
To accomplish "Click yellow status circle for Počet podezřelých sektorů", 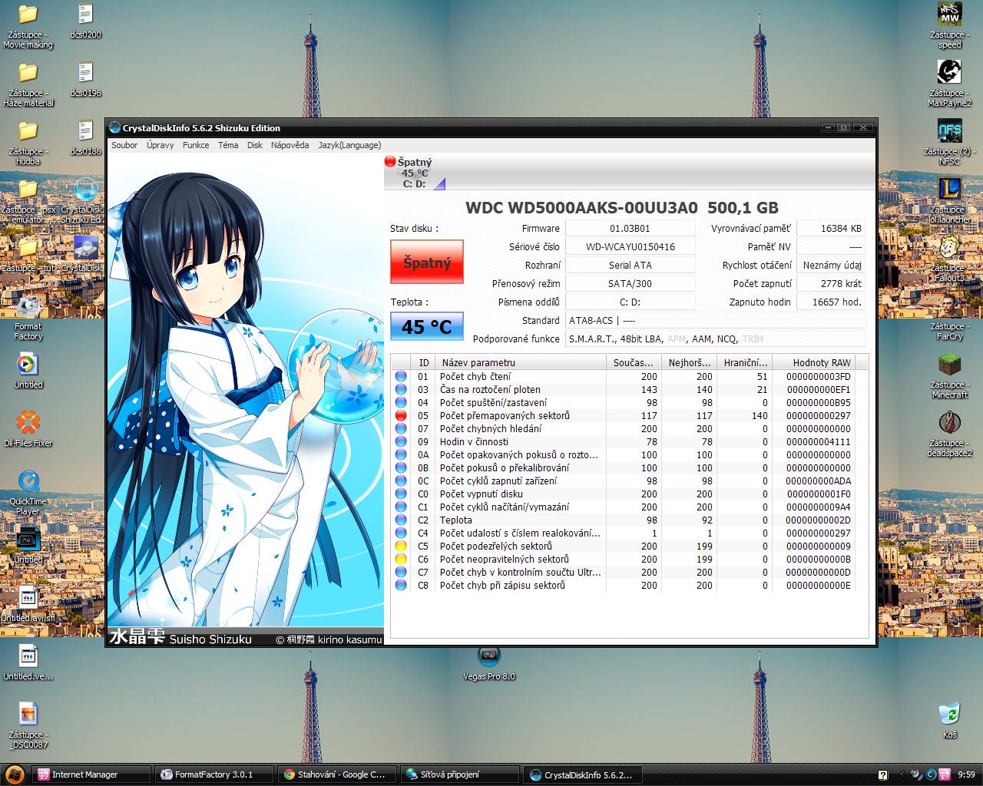I will (x=401, y=546).
